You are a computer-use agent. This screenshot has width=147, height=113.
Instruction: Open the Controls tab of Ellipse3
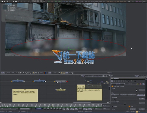[118, 84]
